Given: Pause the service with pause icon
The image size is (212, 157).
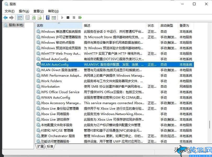Looking at the screenshot, I should (x=74, y=18).
